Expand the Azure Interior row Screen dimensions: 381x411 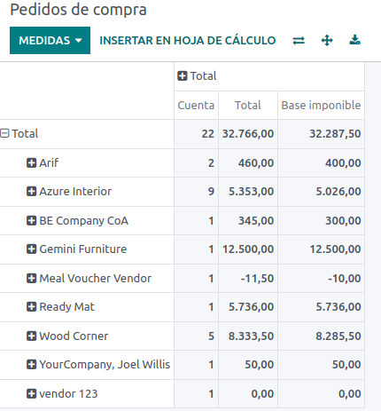click(x=69, y=191)
